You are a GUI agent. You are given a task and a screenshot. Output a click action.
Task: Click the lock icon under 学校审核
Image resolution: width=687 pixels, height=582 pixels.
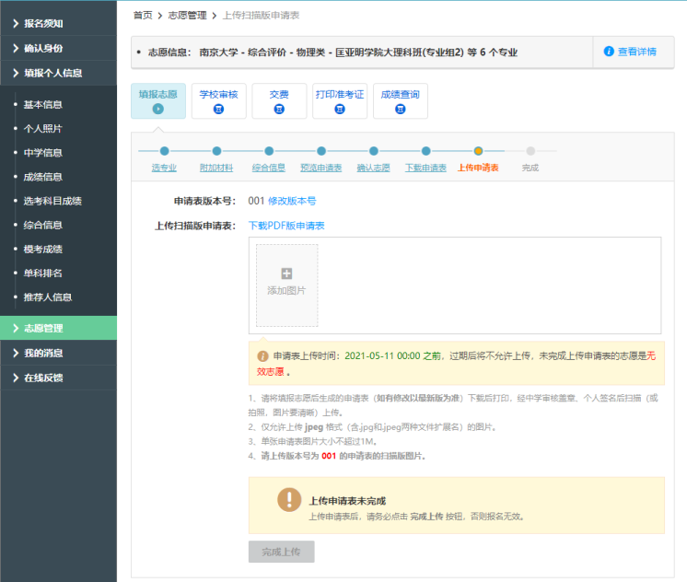(x=218, y=109)
